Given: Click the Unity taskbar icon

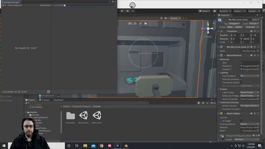Looking at the screenshot, I should coord(118,146).
